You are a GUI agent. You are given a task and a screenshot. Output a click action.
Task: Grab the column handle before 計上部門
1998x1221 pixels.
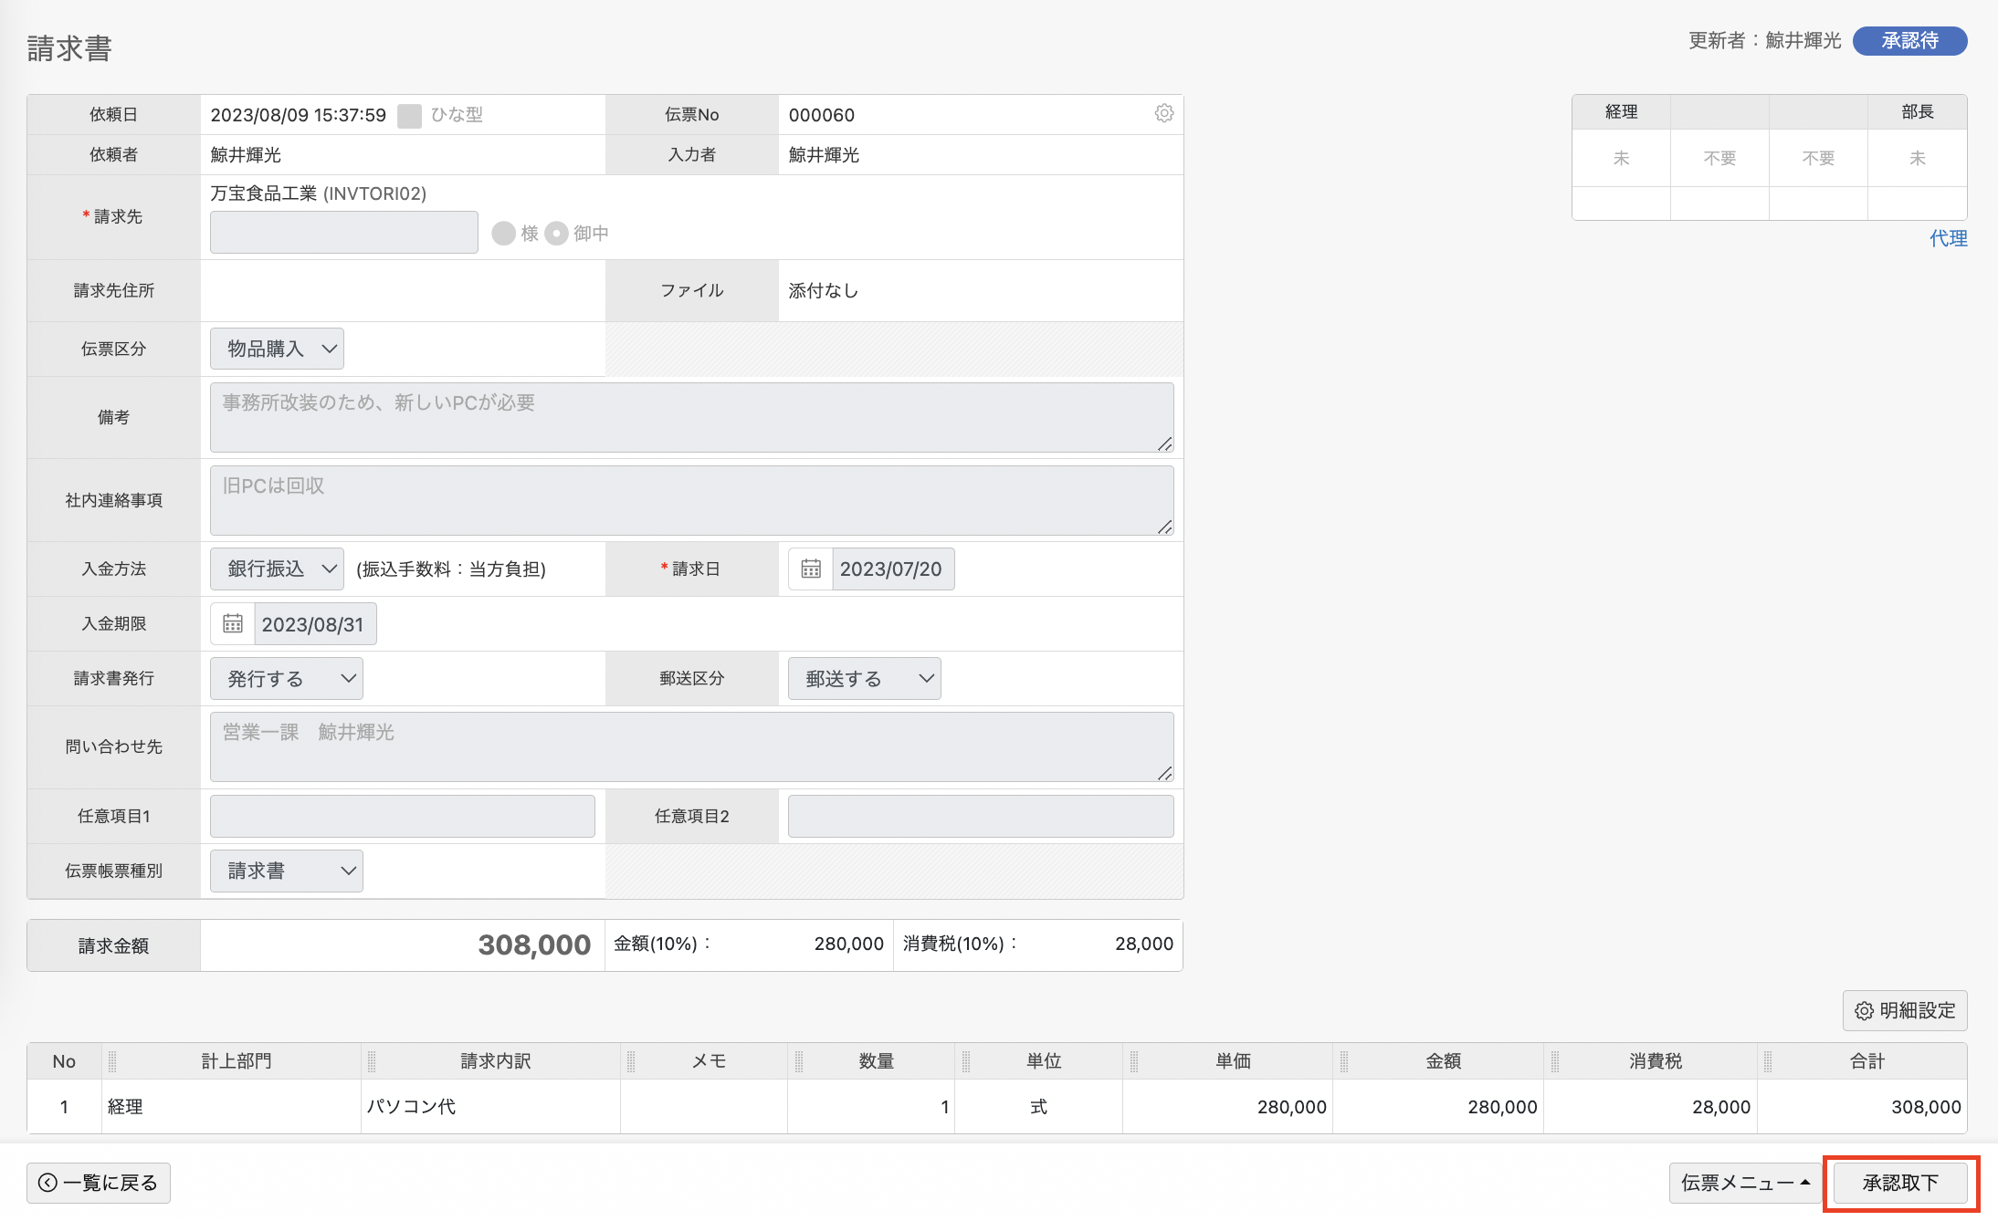coord(112,1060)
